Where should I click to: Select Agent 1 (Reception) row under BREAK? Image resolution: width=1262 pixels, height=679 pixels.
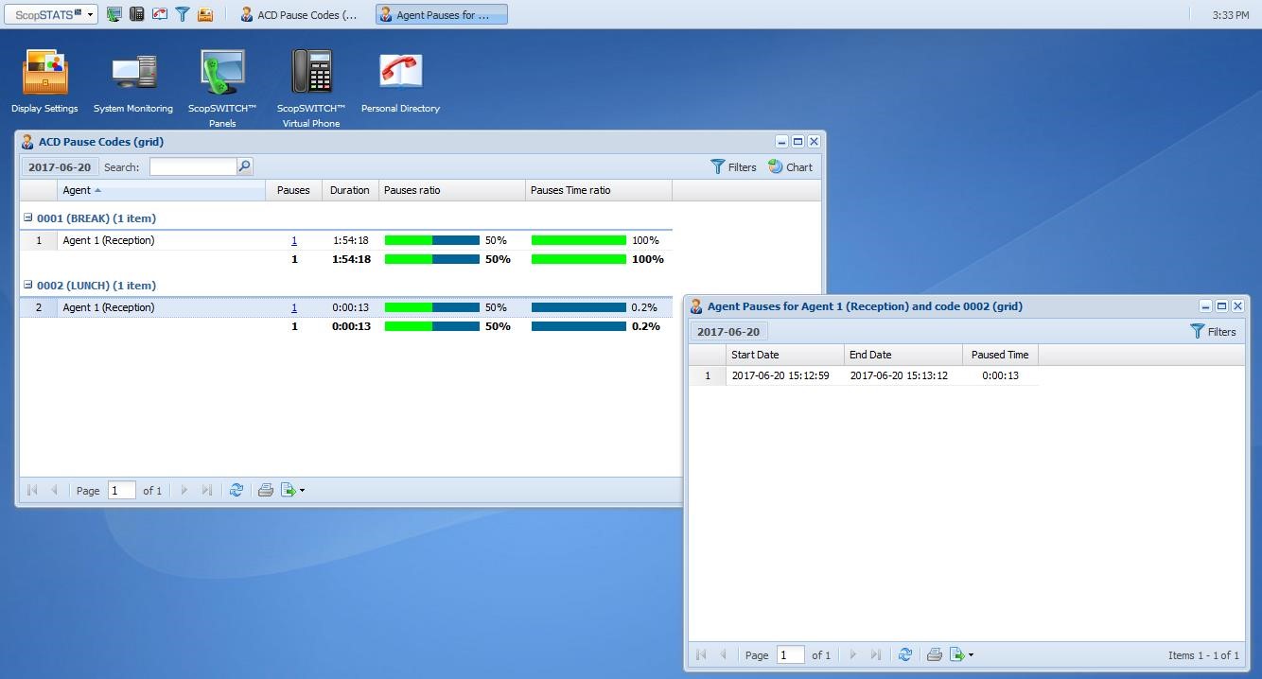point(346,240)
